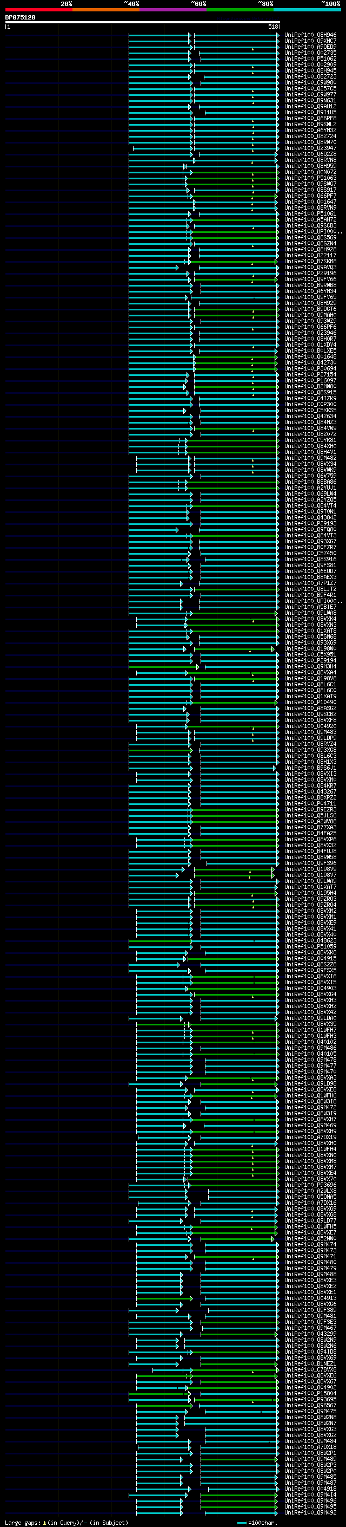
Task: Select hit label UniRef100_P15804
Action: (x=310, y=1393)
